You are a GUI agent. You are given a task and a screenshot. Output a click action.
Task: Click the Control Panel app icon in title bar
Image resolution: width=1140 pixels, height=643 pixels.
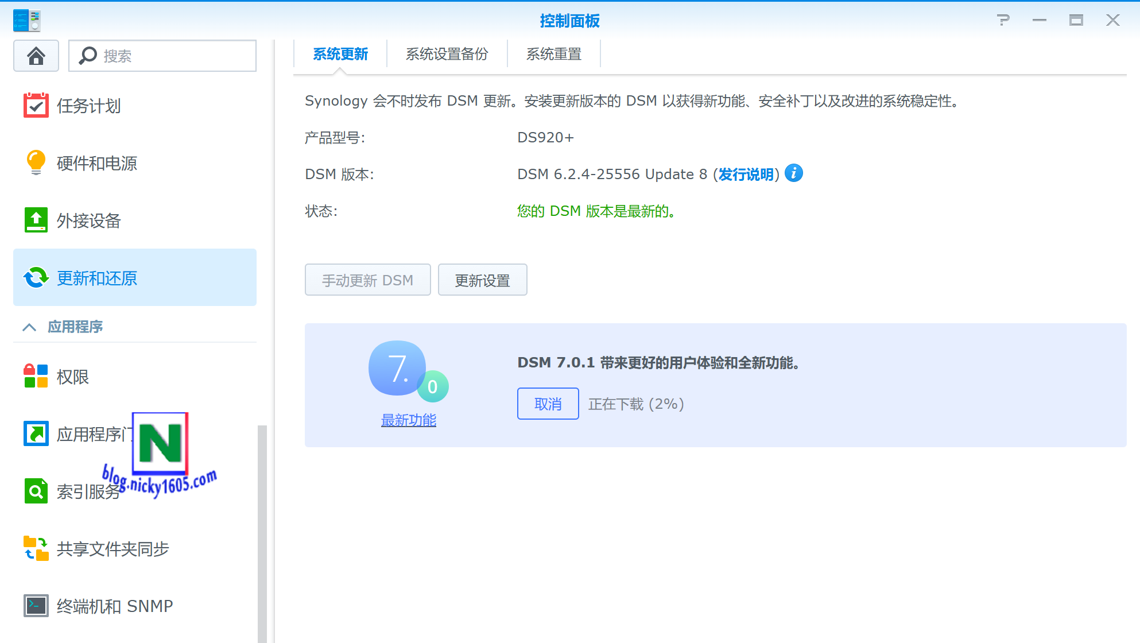26,21
